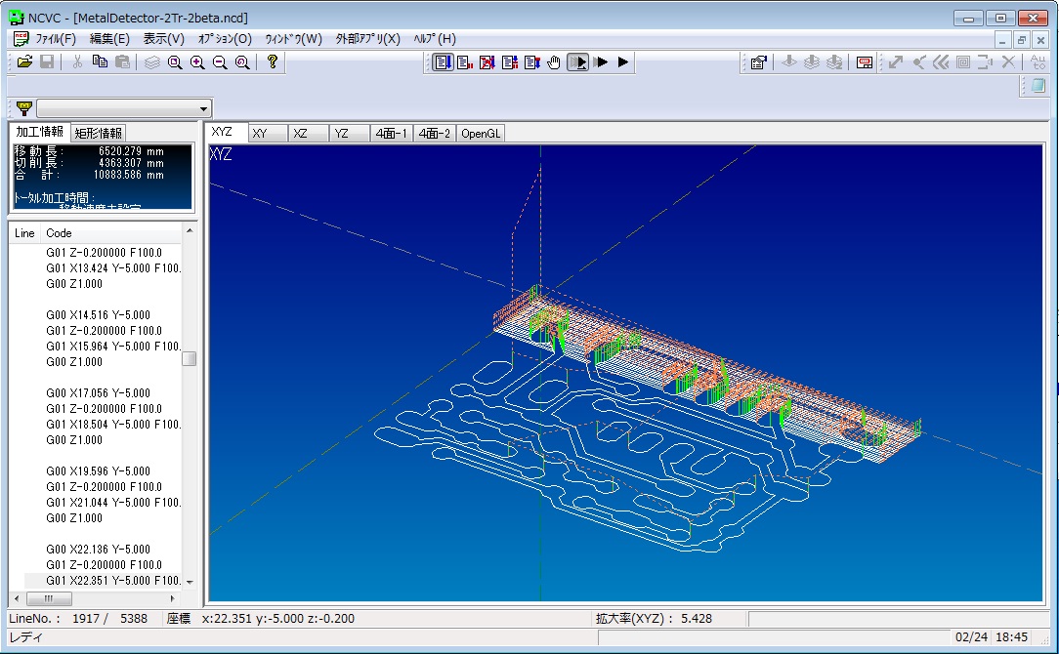Select the hand pan tool
This screenshot has height=654, width=1059.
coord(554,62)
